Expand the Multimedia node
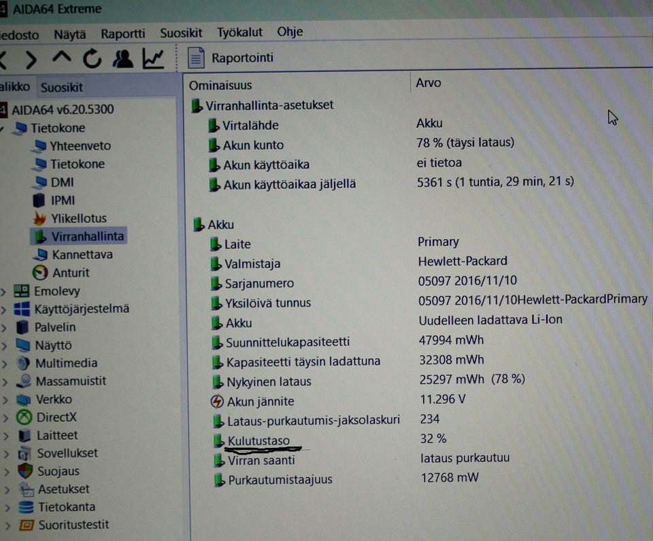 pyautogui.click(x=5, y=364)
